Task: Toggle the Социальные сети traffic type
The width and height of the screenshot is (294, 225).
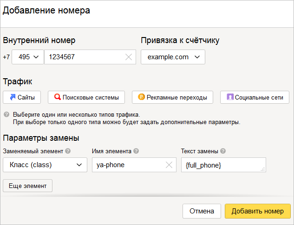Action: click(255, 97)
